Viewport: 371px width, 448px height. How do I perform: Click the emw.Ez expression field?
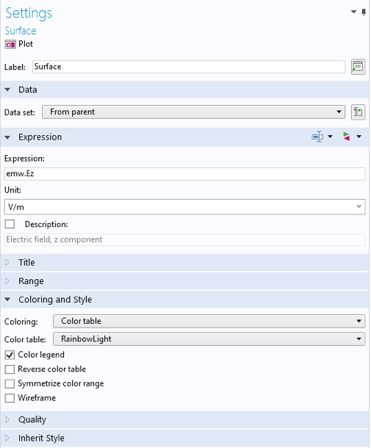(x=184, y=174)
